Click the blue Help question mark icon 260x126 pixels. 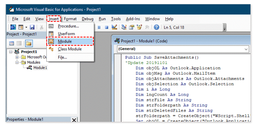[157, 27]
